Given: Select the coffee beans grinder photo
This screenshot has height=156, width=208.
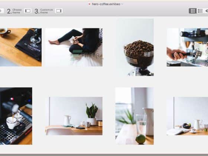Looking at the screenshot, I should click(x=135, y=47).
